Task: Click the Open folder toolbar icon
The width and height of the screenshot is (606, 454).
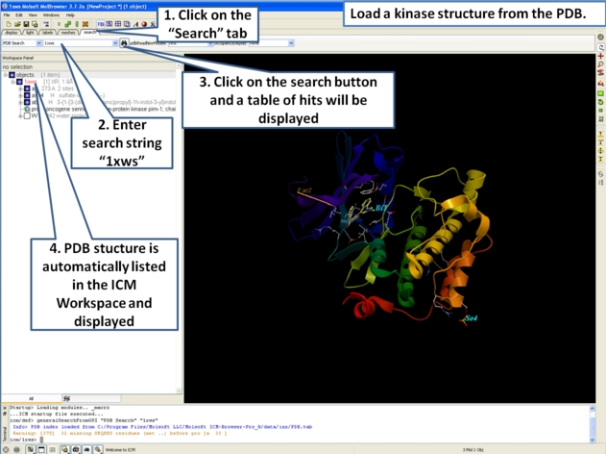Action: click(x=14, y=24)
